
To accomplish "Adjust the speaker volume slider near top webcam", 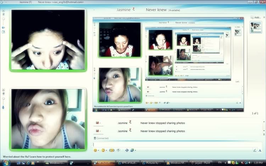I will (4, 22).
